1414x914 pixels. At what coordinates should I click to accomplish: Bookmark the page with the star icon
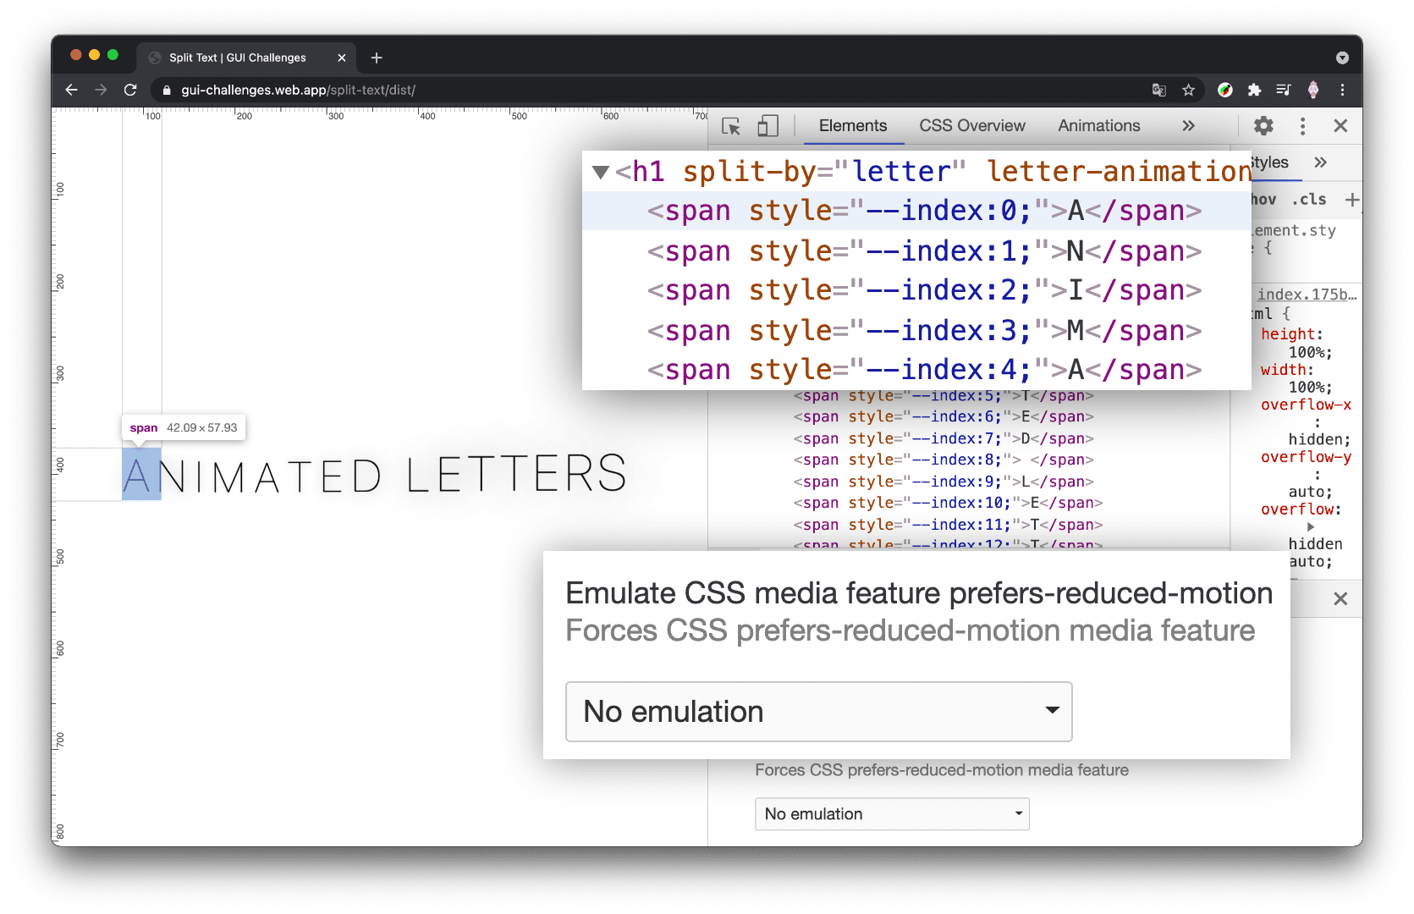(x=1189, y=90)
